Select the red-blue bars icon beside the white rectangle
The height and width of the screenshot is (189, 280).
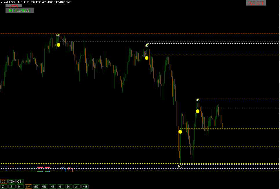click(47, 169)
